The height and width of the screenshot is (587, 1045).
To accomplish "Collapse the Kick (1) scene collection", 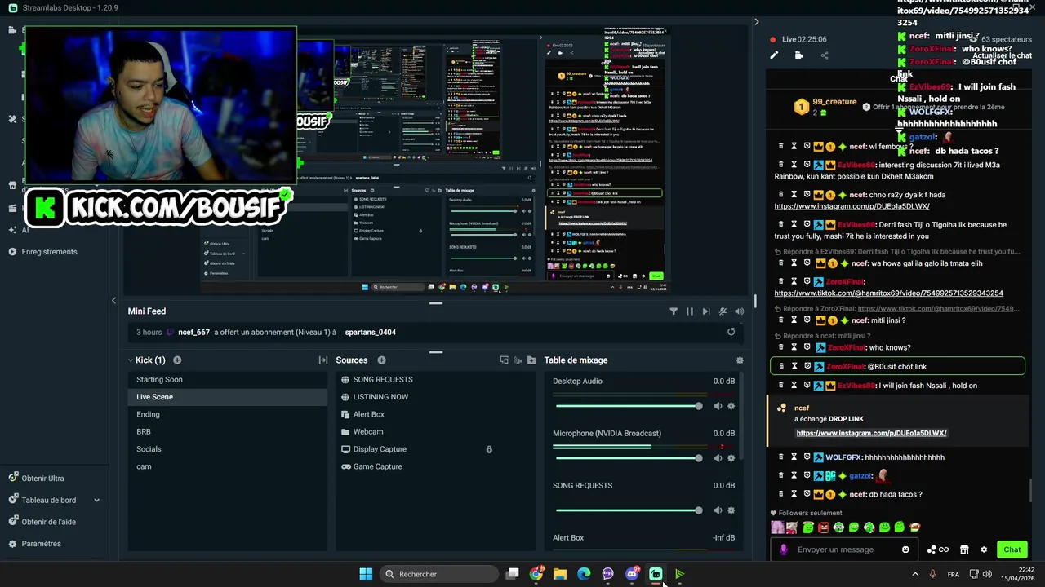I will pyautogui.click(x=131, y=360).
